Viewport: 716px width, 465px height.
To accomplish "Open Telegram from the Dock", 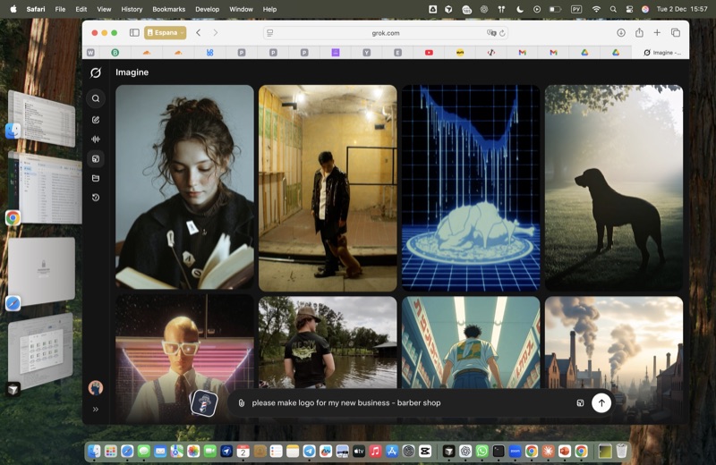I will (309, 452).
